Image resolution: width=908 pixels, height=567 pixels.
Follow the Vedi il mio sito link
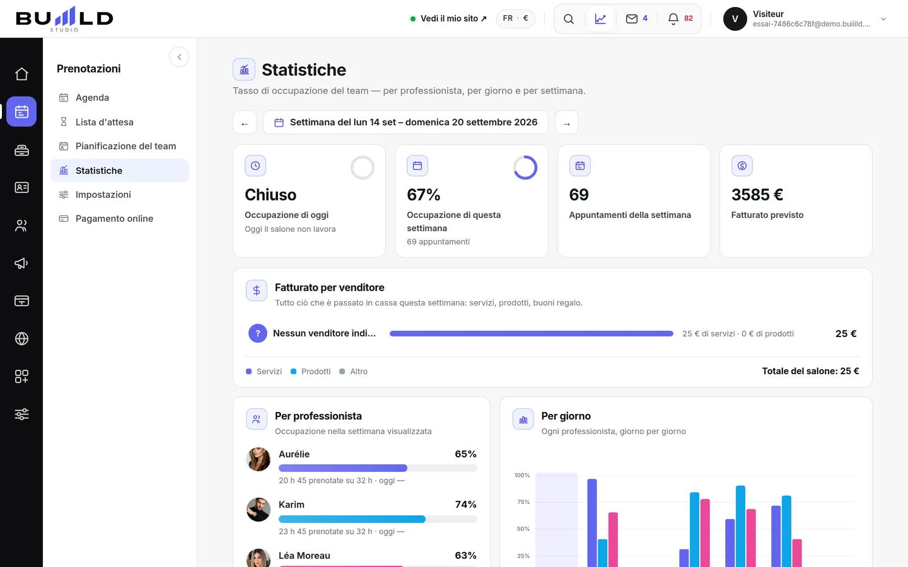449,19
